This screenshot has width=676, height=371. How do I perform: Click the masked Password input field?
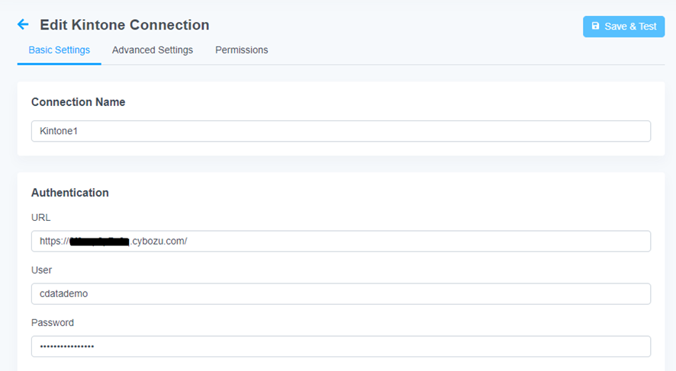click(340, 346)
